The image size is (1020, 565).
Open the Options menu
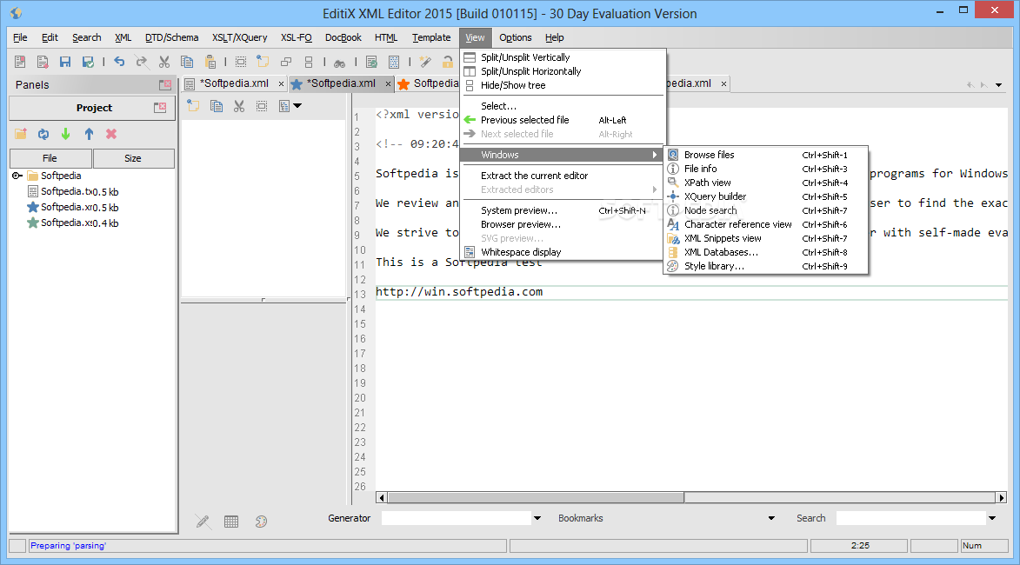[x=515, y=37]
